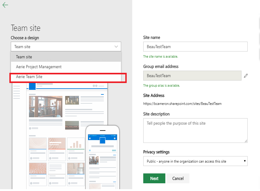Edit group email address with pencil icon
The image size is (260, 191).
[x=246, y=76]
